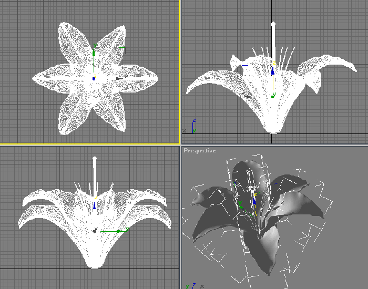Click the blue Z-axis gizmo arrow in the shaded Perspective viewport

[x=254, y=201]
